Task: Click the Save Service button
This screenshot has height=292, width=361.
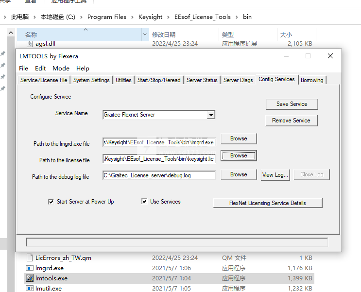Action: (x=292, y=104)
